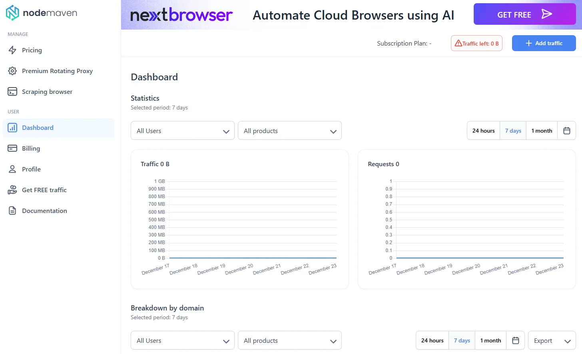Switch Breakdown by domain to 1 month
Screen dimensions: 582x354
pos(490,340)
